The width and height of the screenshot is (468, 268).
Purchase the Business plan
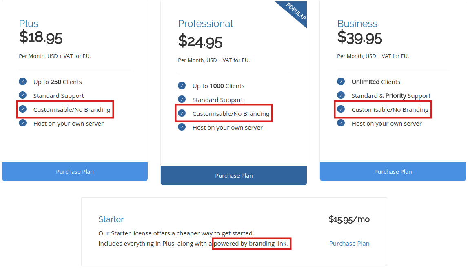tap(393, 172)
